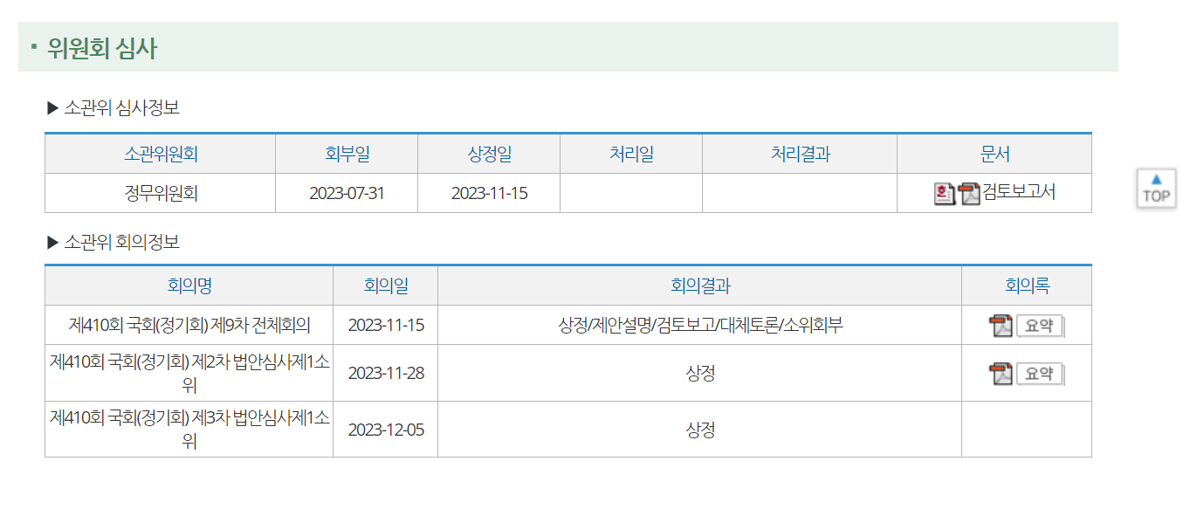Image resolution: width=1197 pixels, height=530 pixels.
Task: Click the 제9차 전체회의 meeting name
Action: pos(189,326)
